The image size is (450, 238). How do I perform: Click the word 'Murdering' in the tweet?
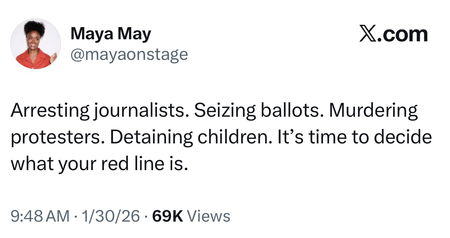(373, 112)
